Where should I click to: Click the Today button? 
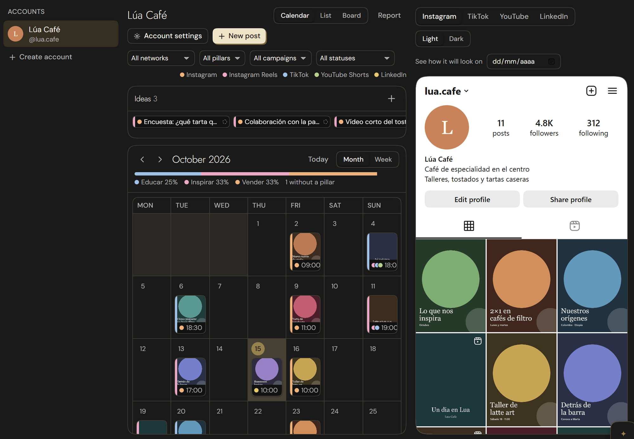[x=318, y=159]
